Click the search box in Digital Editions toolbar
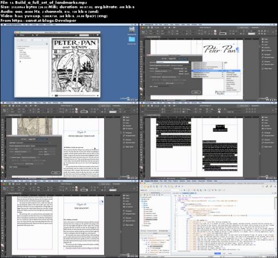Screen dimensions: 278x258 [x=84, y=35]
